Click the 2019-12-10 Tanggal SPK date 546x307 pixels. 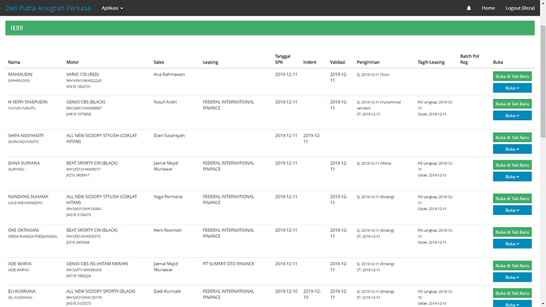[286, 291]
